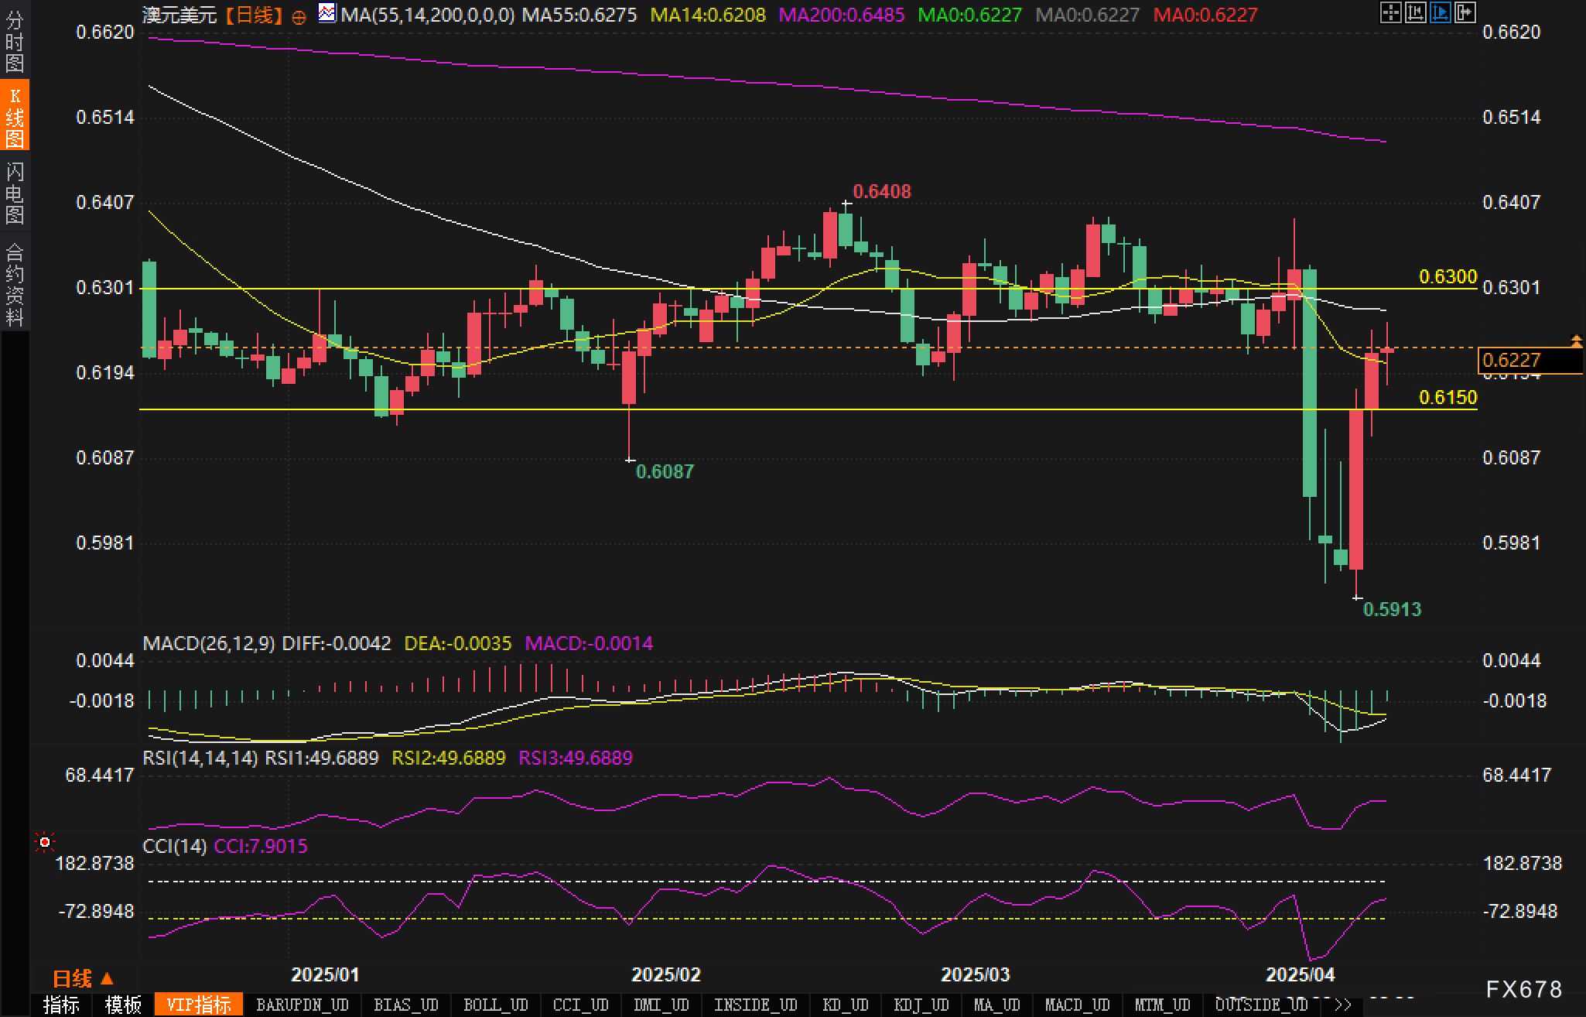This screenshot has width=1586, height=1017.
Task: Select the BOLL_UD indicator tab
Action: click(x=495, y=1005)
